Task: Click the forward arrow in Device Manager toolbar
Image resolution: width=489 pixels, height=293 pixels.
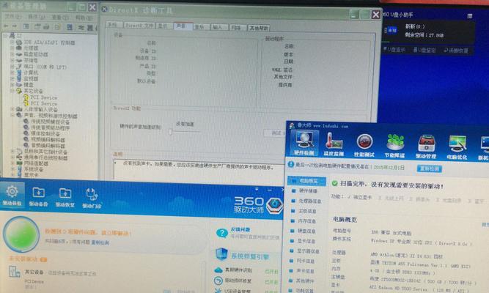Action: pos(15,27)
